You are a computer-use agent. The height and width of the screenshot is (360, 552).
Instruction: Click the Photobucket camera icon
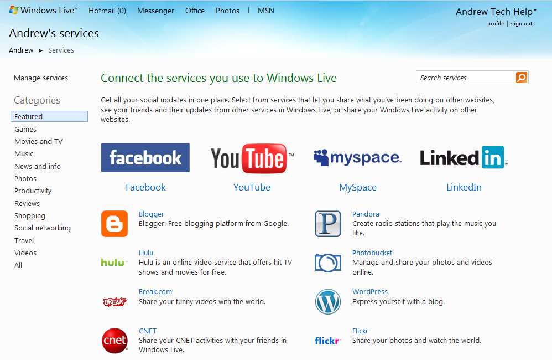point(328,263)
